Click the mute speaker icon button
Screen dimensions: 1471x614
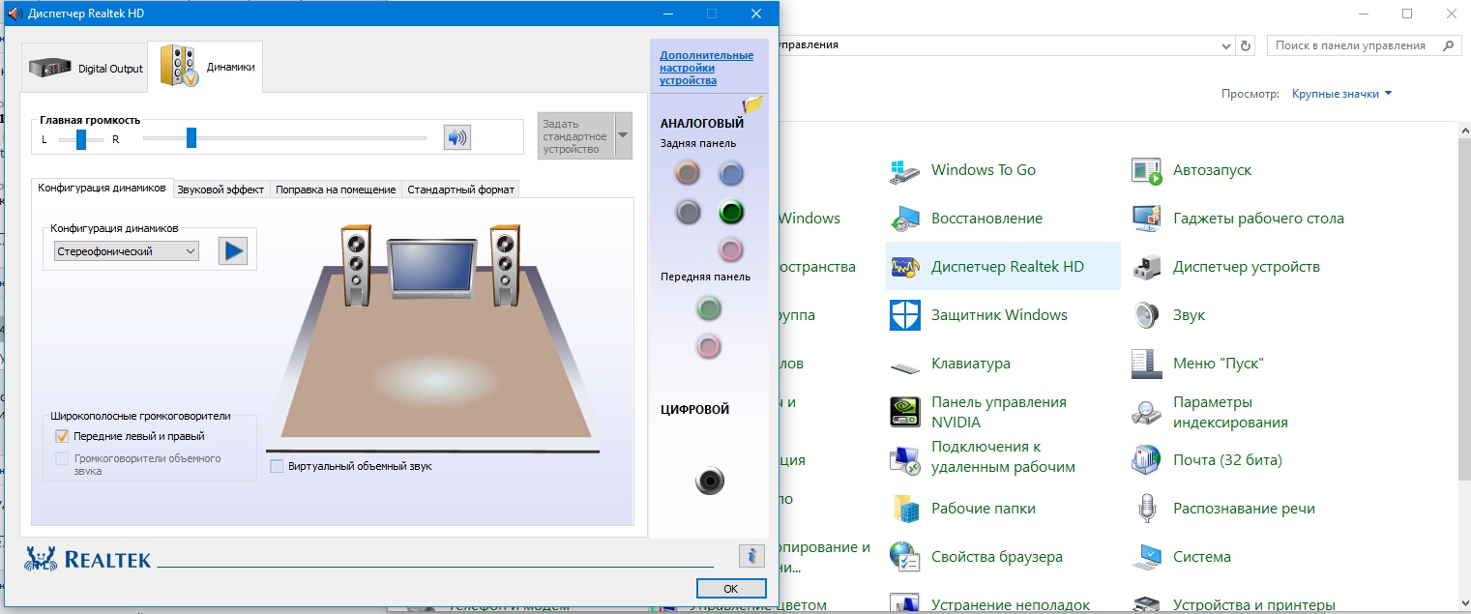(457, 137)
